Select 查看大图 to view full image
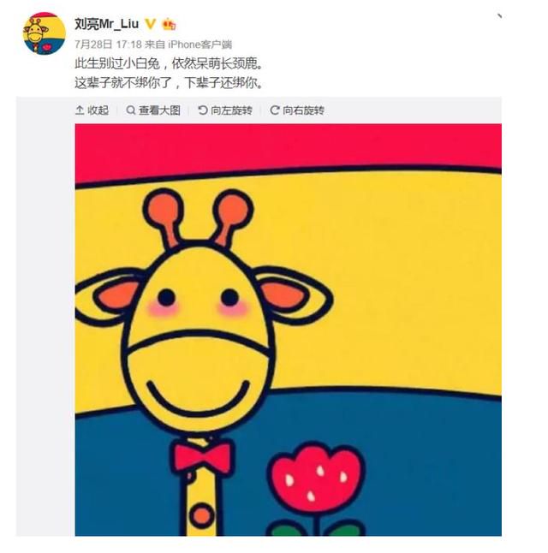The height and width of the screenshot is (553, 548). point(159,110)
